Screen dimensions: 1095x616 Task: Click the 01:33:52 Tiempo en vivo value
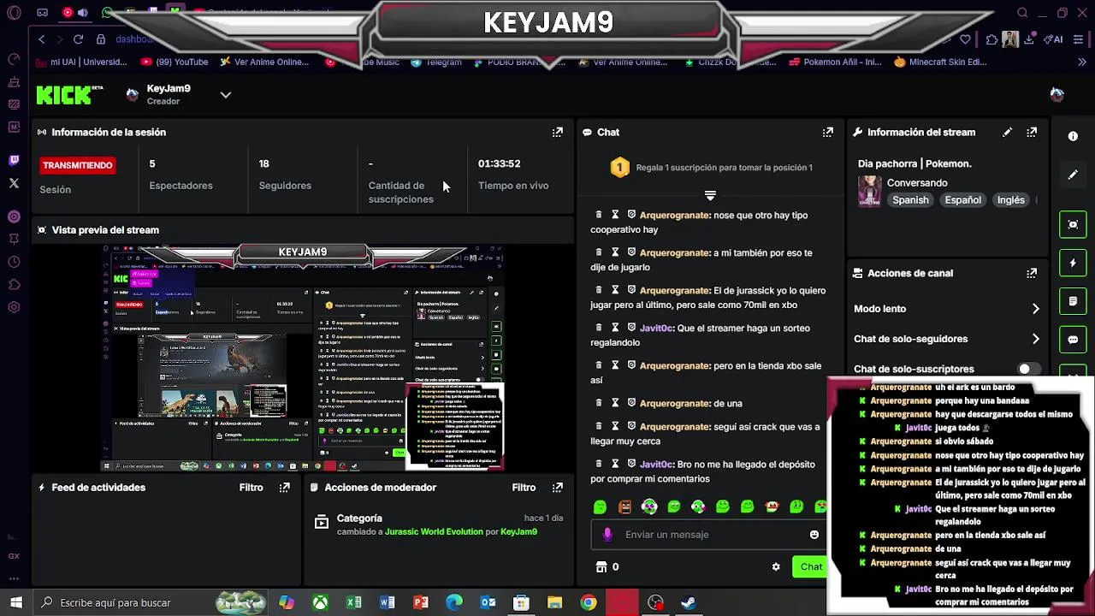(499, 163)
